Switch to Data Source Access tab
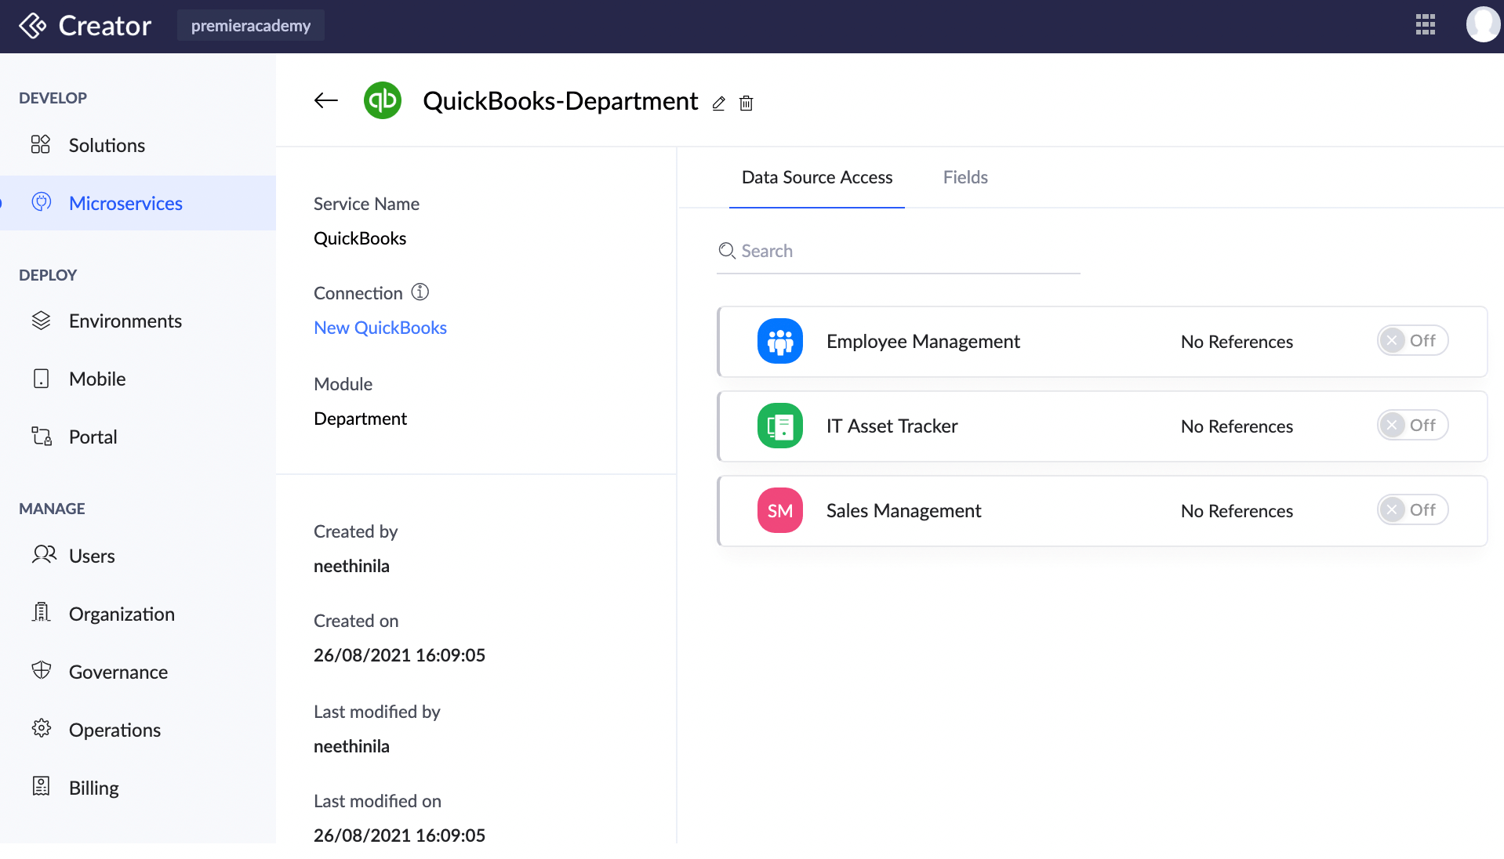This screenshot has height=859, width=1504. point(817,177)
